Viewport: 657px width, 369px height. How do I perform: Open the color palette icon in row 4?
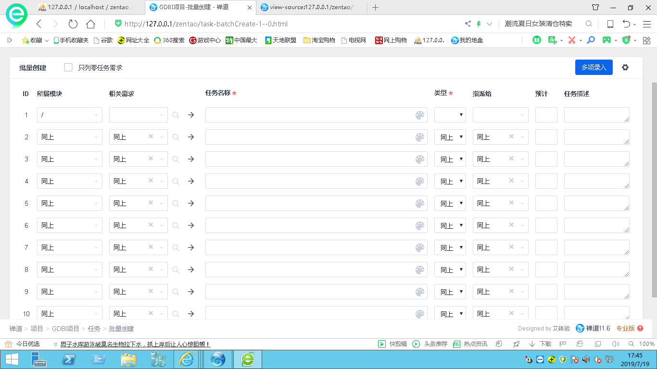420,181
